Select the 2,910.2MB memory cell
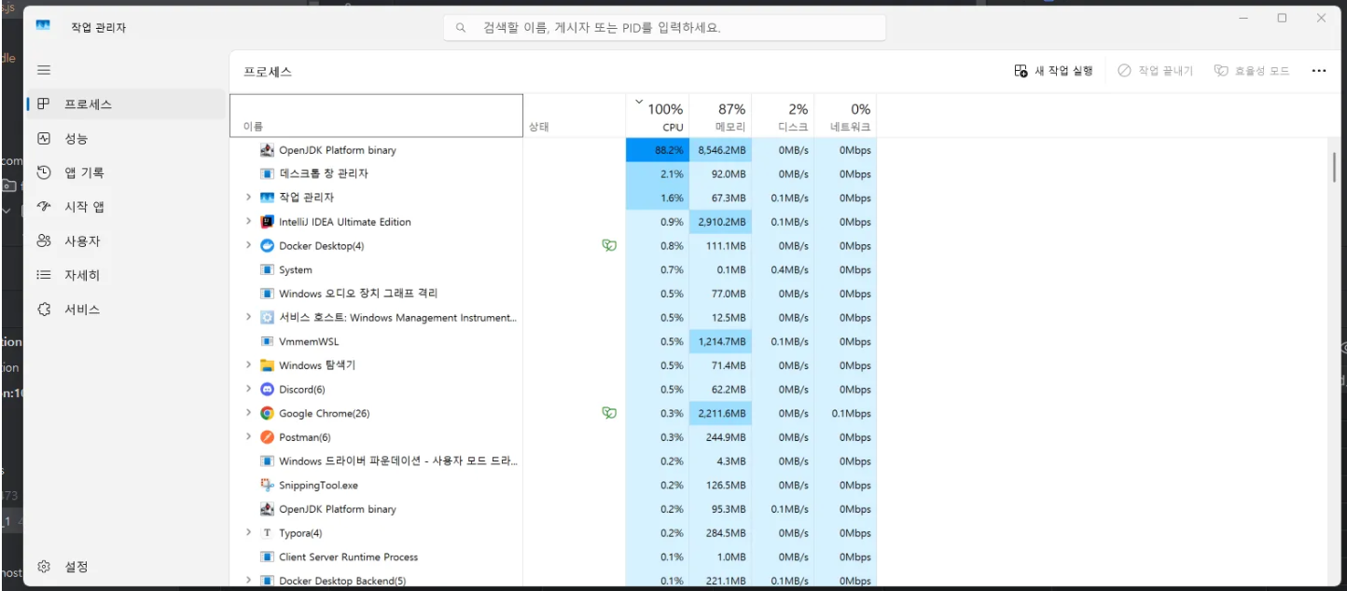 (x=720, y=222)
